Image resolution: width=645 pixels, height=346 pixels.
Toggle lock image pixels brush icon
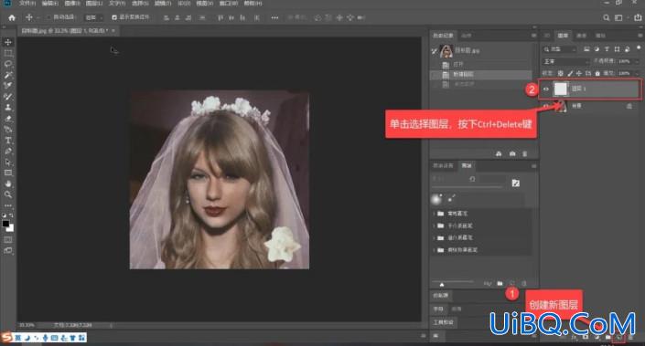click(570, 73)
